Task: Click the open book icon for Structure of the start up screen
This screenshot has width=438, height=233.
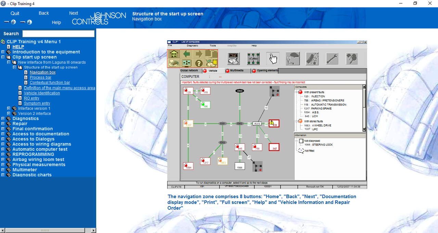Action: [x=20, y=67]
